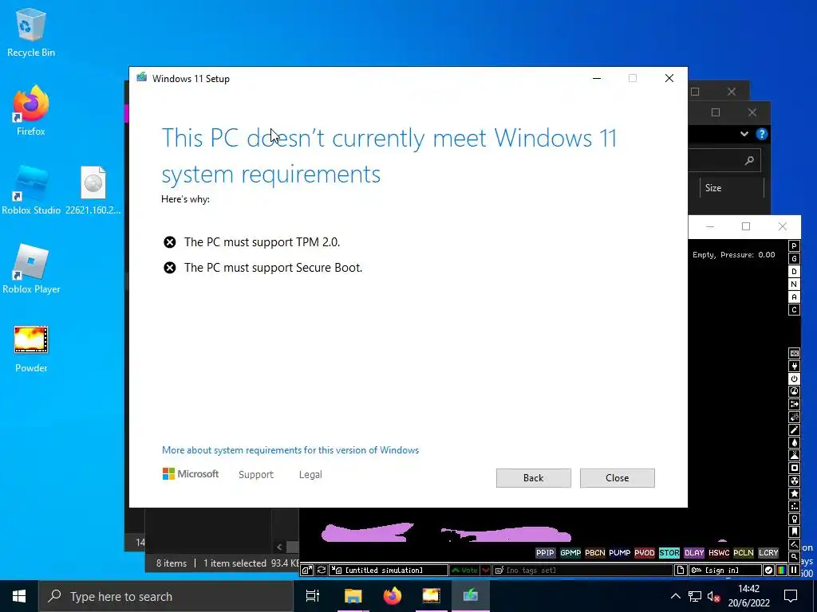
Task: Open Task View on the taskbar
Action: [313, 596]
